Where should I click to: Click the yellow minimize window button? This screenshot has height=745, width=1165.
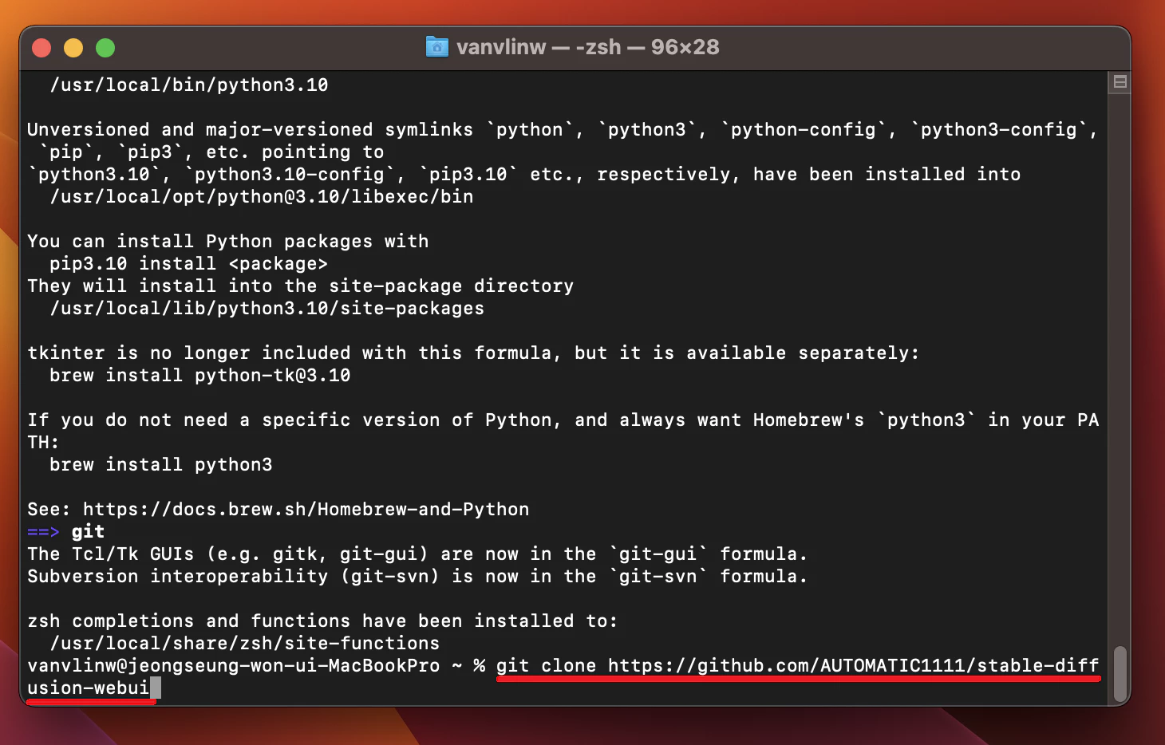click(x=73, y=48)
